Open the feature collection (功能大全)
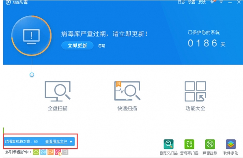The width and height of the screenshot is (243, 158). 195,95
